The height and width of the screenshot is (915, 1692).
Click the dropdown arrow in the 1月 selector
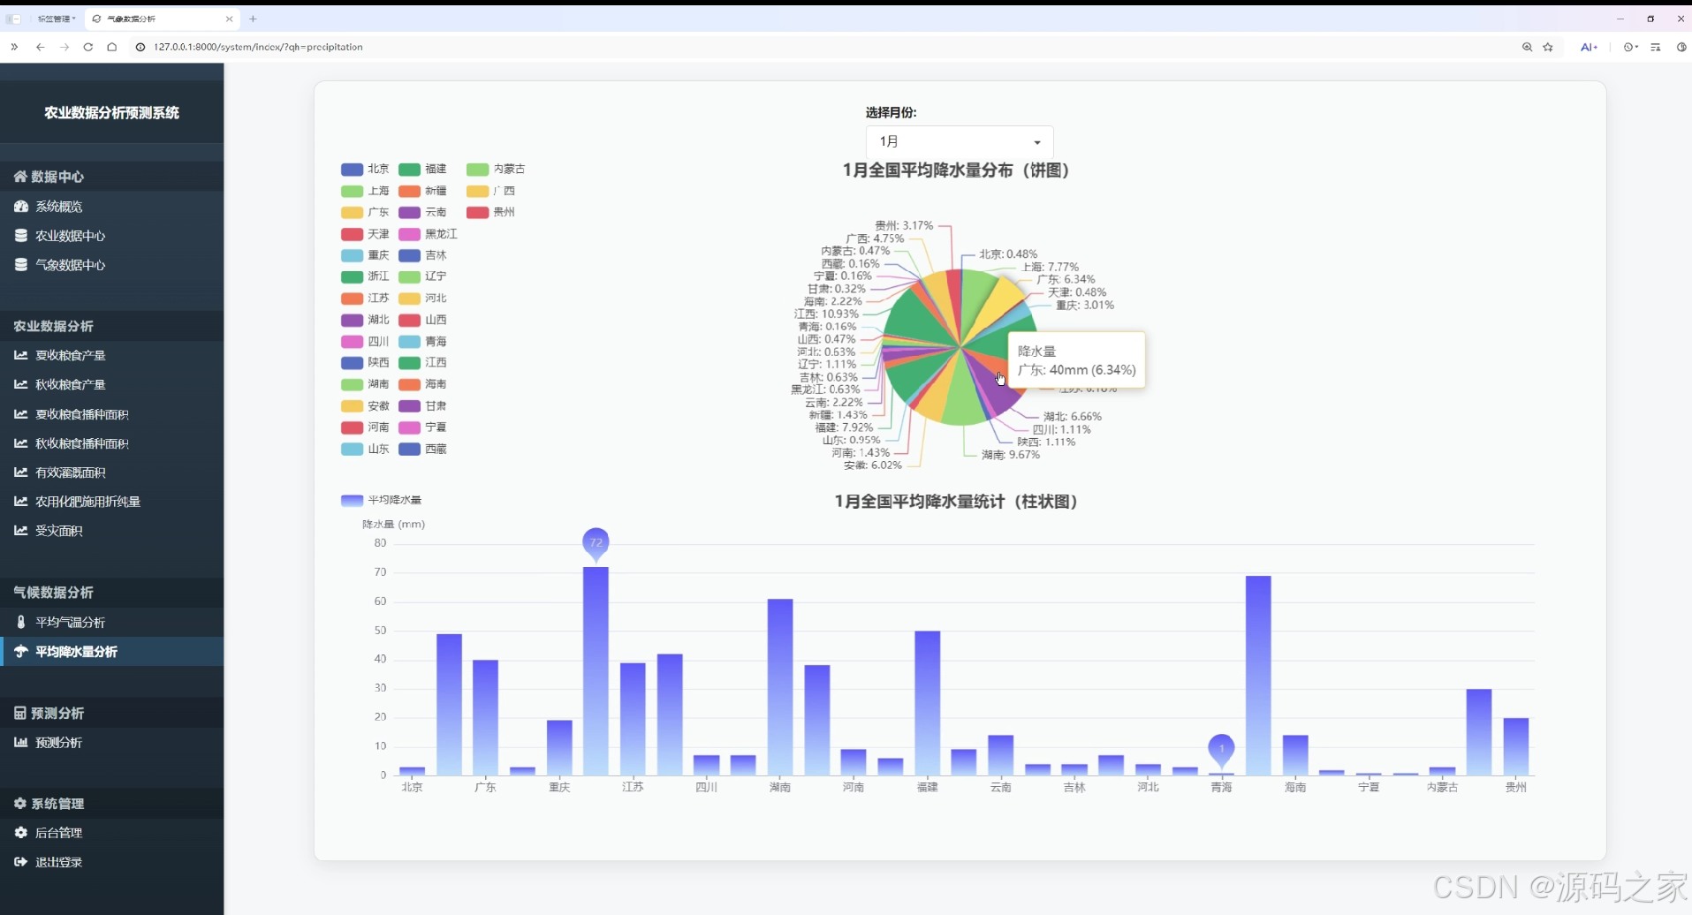[x=1037, y=142]
